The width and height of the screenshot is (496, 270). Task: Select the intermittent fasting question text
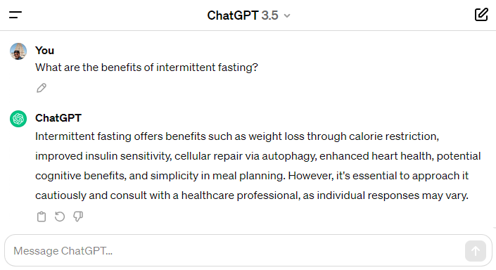tap(146, 67)
